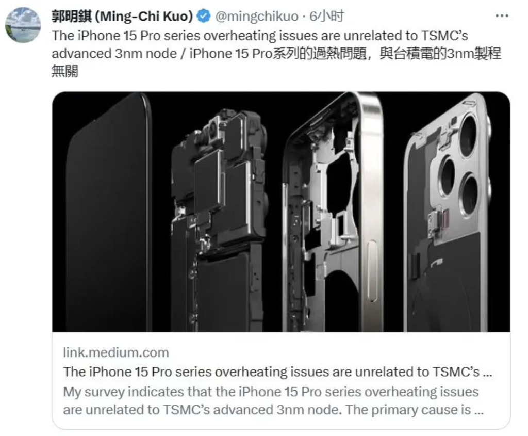Click the ellipsis ending the card headline
Viewport: 528px width, 436px height.
(x=487, y=375)
